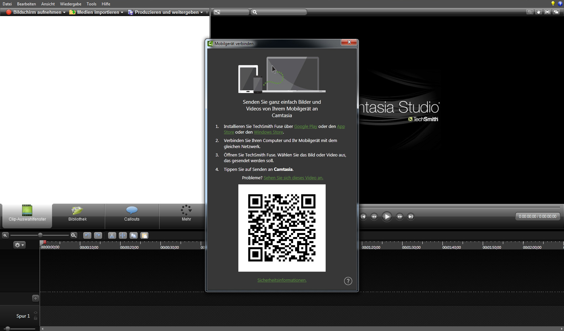Jump to next clip in player
564x331 pixels.
click(x=411, y=217)
